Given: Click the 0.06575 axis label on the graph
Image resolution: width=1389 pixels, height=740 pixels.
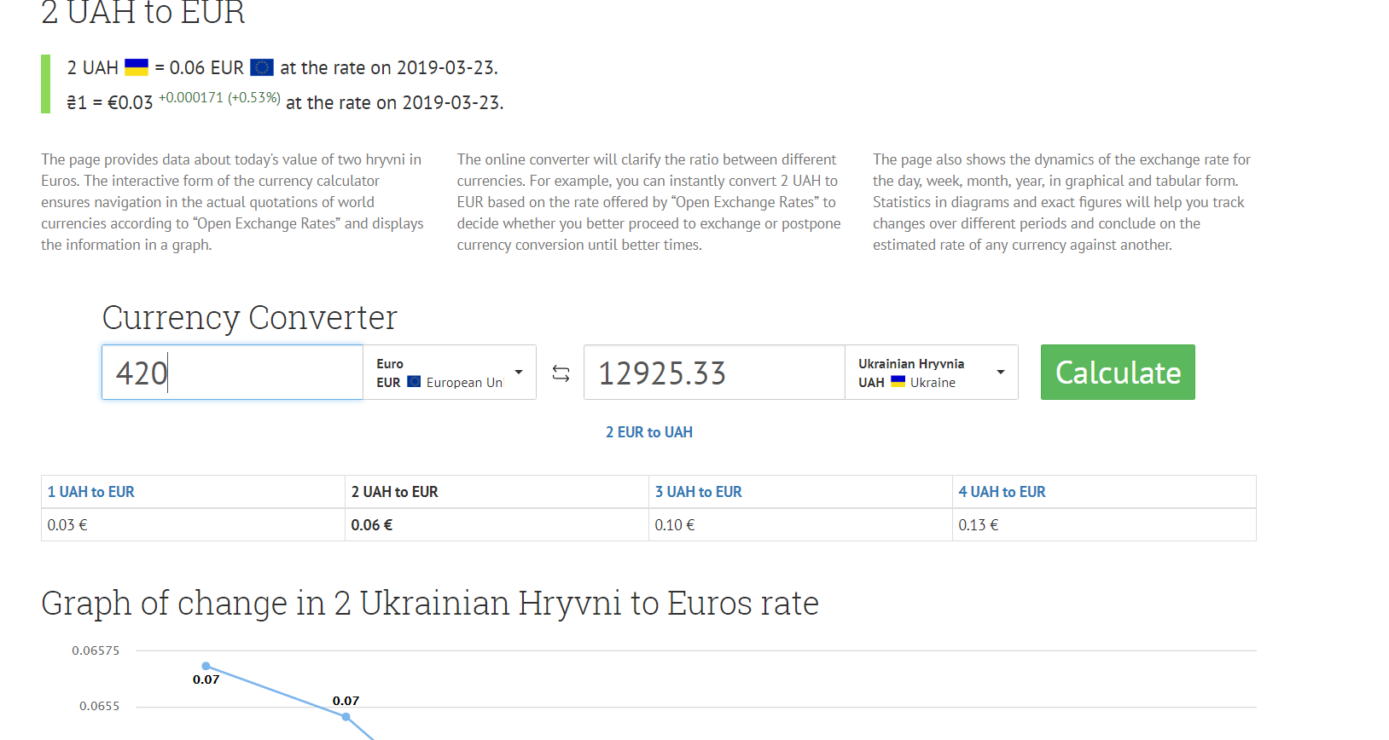Looking at the screenshot, I should click(x=96, y=650).
